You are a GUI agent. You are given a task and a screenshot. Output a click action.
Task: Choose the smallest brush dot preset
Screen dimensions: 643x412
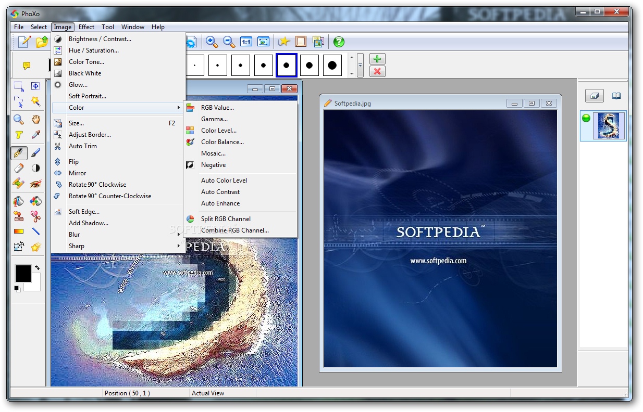point(195,66)
